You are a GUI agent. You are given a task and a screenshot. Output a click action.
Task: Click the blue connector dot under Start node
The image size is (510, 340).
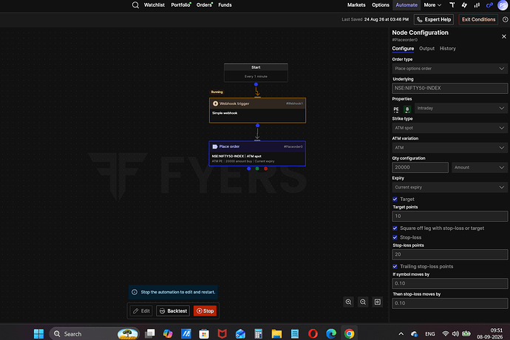256,84
